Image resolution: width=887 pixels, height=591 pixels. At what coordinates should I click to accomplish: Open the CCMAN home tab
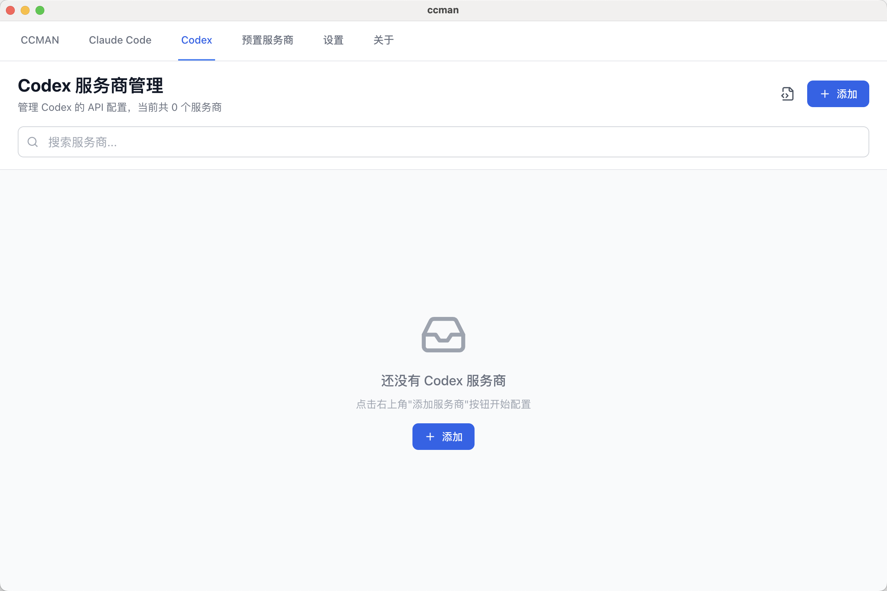click(x=40, y=40)
